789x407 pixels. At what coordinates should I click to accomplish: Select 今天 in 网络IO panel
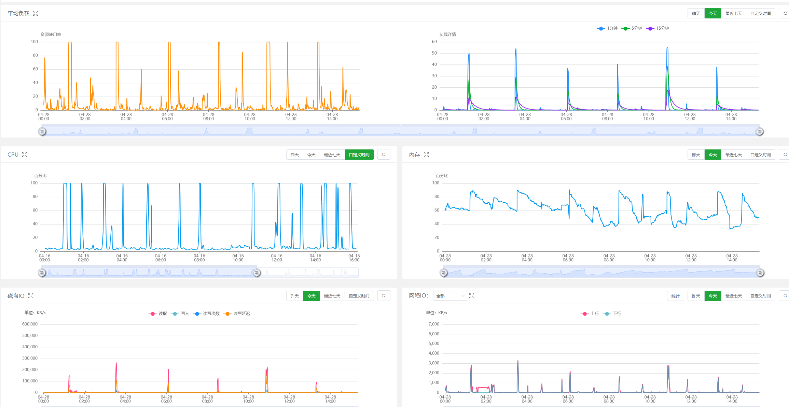point(713,296)
